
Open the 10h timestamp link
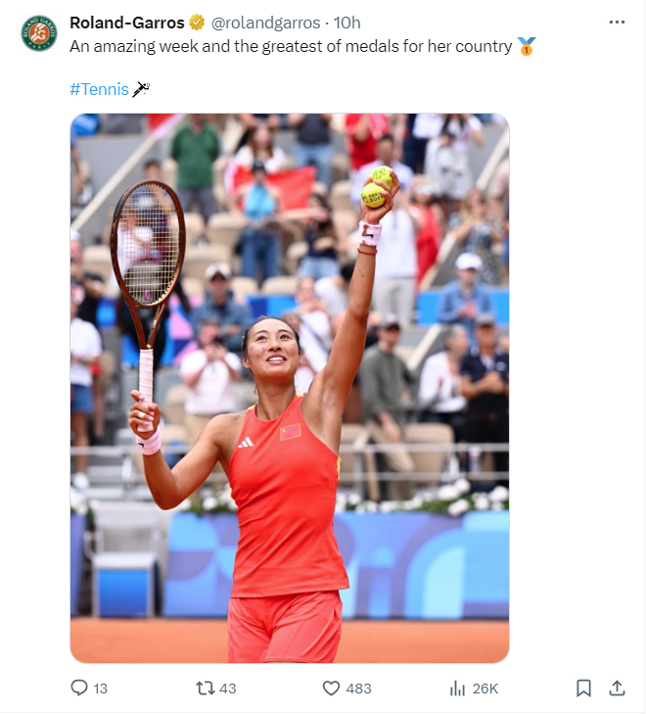coord(347,23)
